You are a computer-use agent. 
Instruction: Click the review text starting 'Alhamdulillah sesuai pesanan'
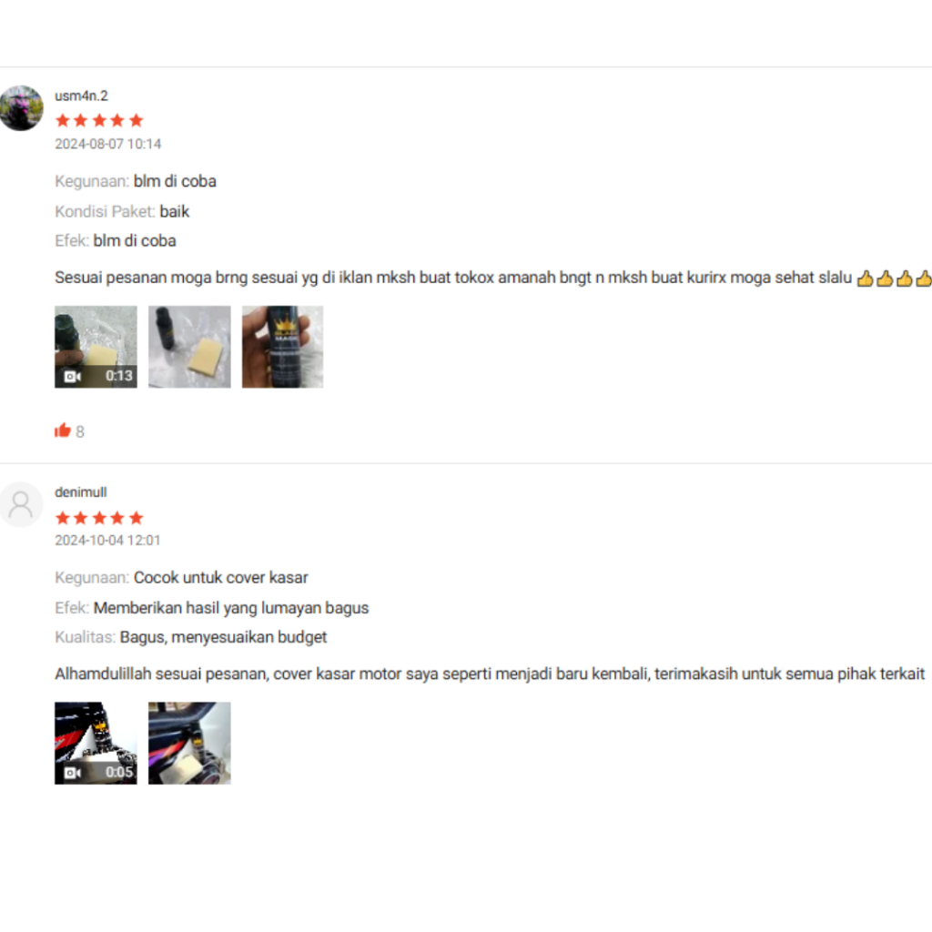pos(490,674)
